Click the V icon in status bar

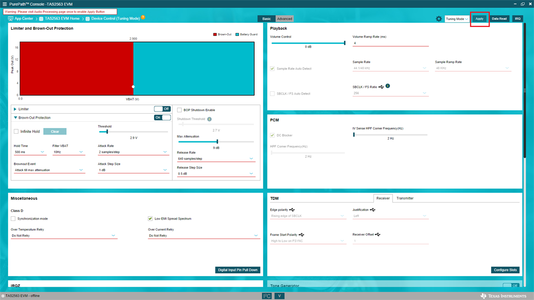279,296
